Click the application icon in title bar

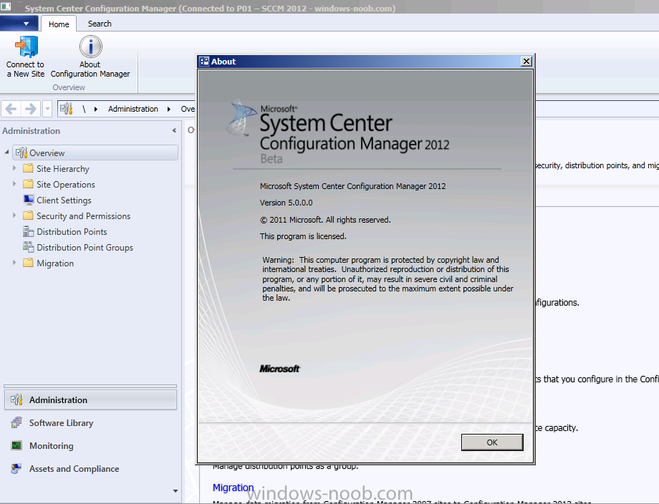(6, 6)
